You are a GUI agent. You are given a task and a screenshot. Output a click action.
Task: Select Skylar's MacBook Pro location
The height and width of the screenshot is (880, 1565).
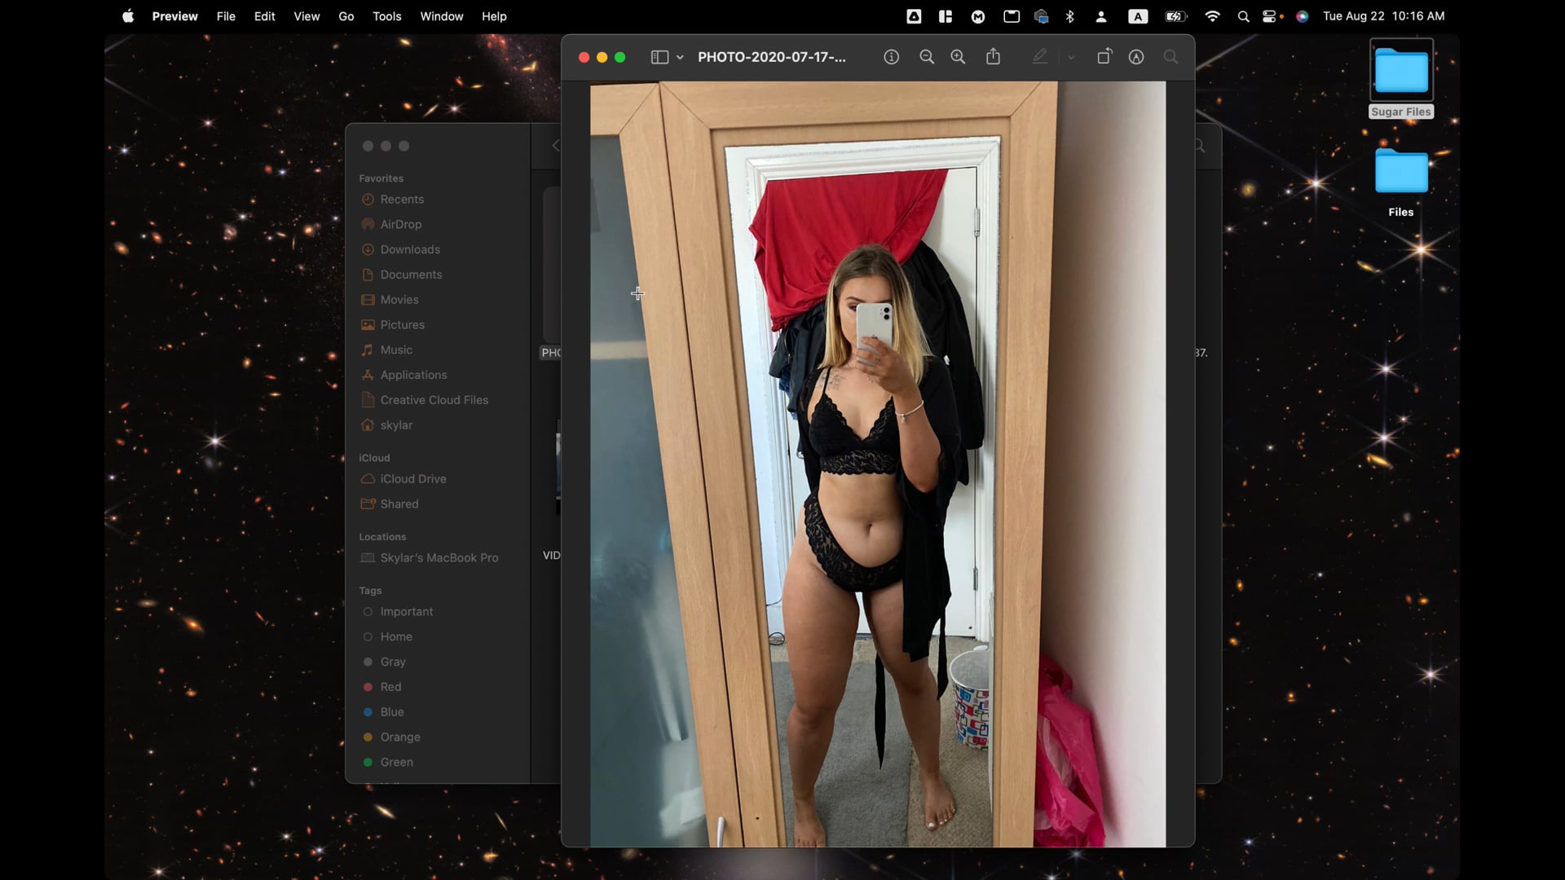tap(439, 558)
